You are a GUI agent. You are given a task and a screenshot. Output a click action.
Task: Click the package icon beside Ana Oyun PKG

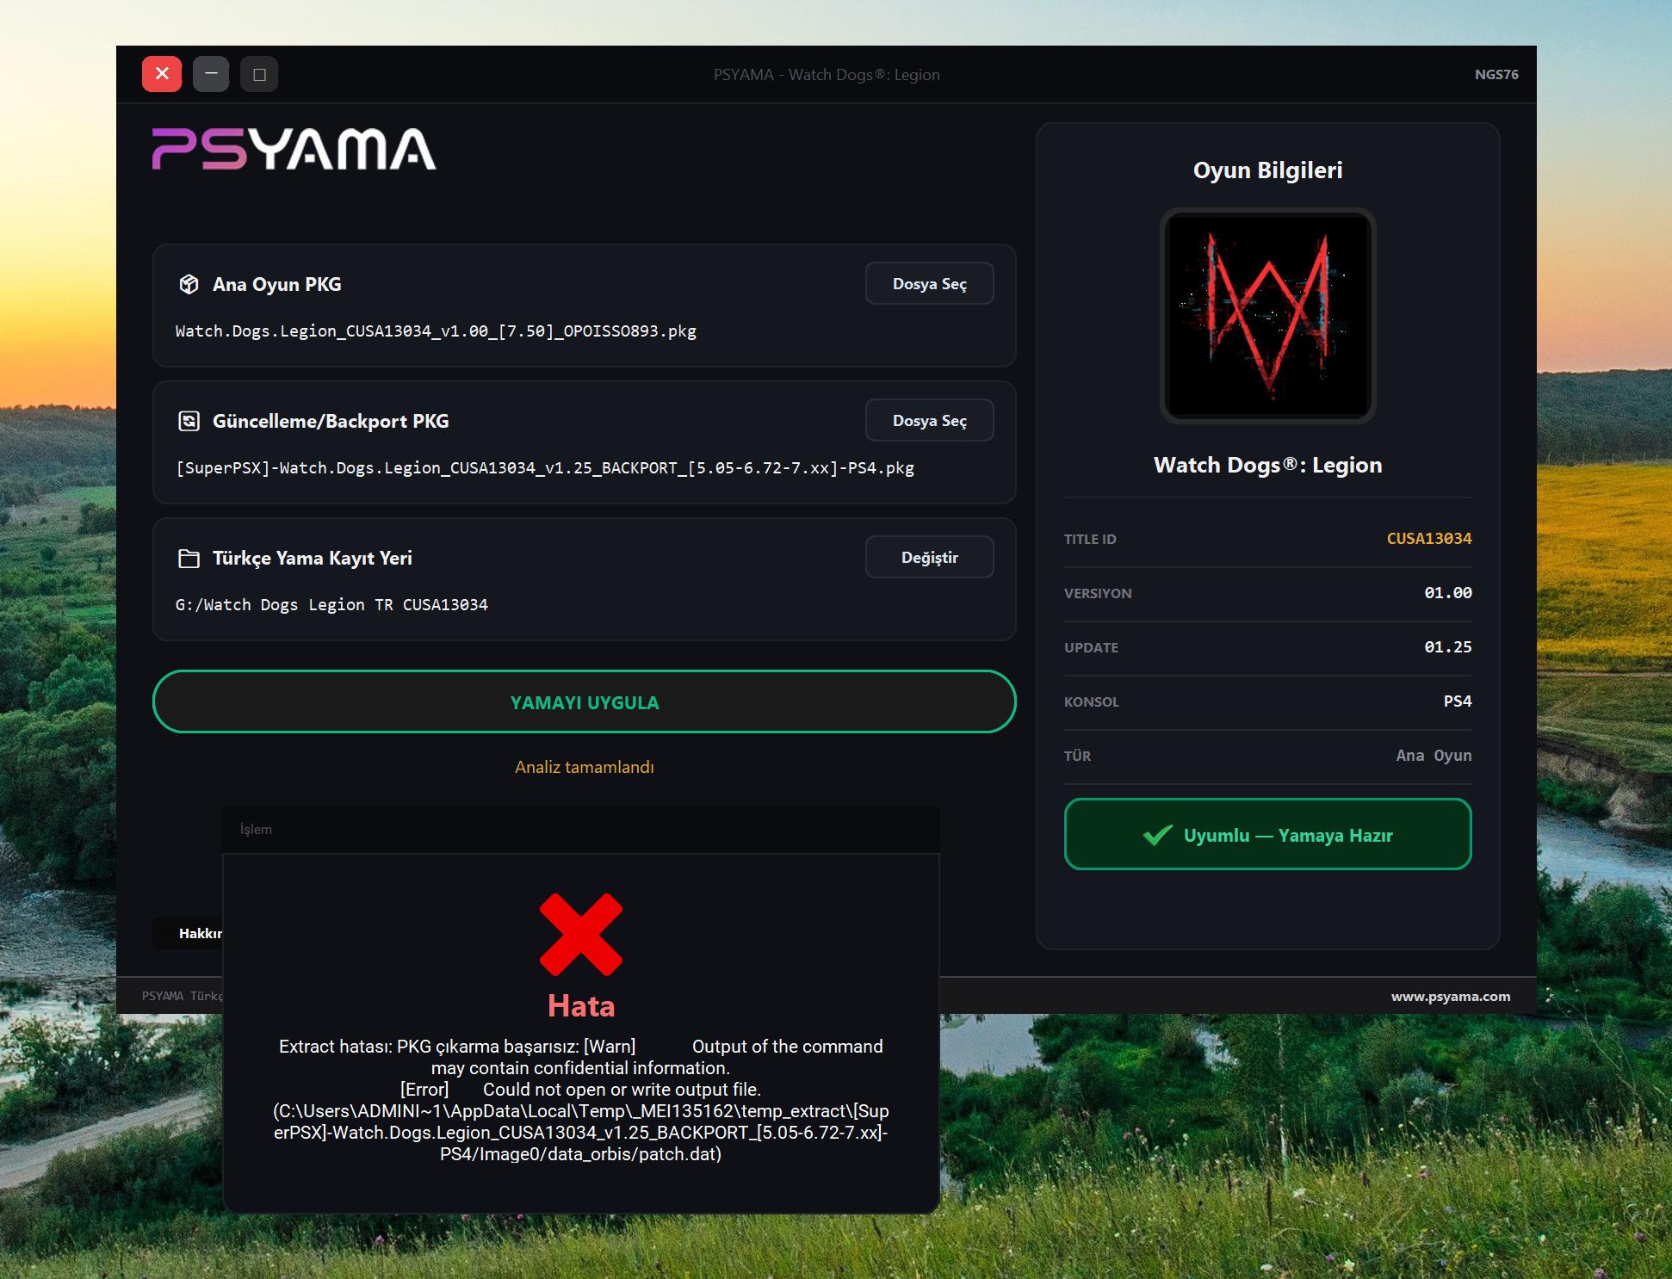pos(189,284)
